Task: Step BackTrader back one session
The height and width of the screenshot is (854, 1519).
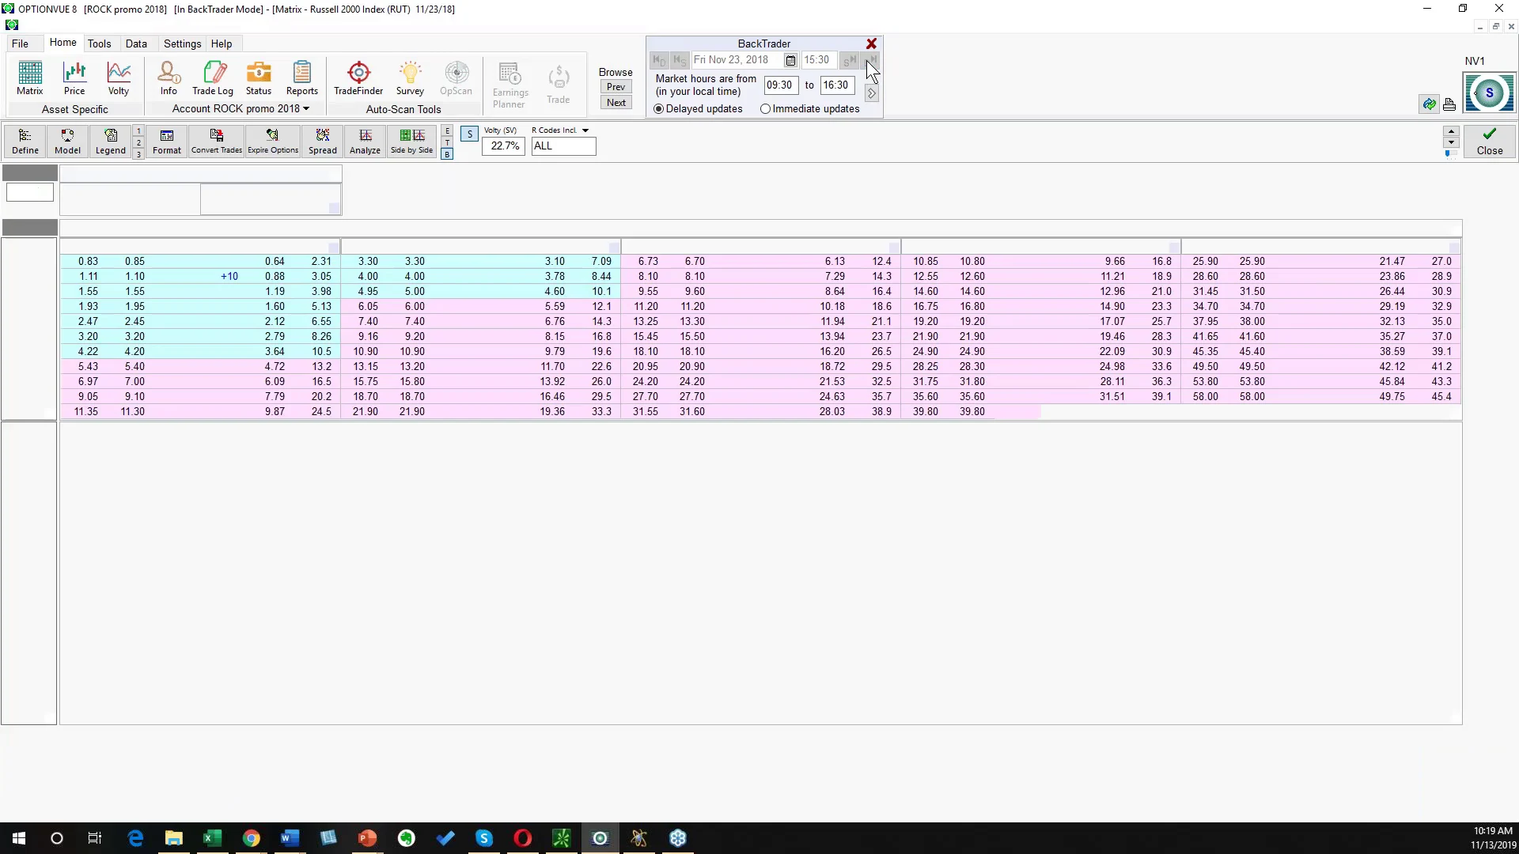Action: (680, 60)
